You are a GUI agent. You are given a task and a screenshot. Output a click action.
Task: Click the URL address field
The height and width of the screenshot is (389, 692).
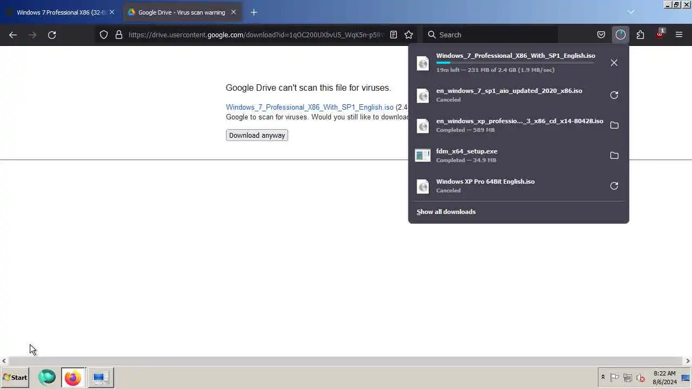point(256,35)
